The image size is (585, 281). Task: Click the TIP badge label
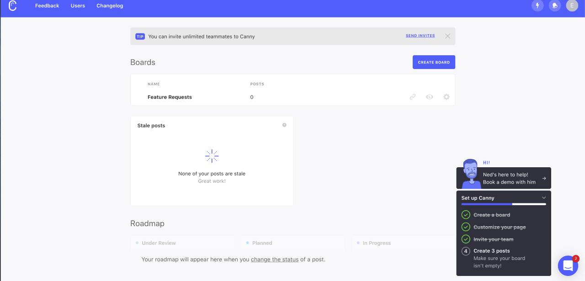tap(140, 36)
